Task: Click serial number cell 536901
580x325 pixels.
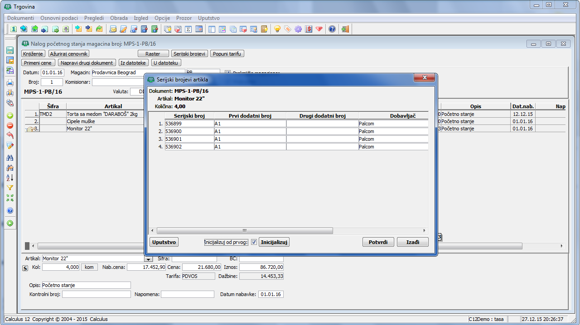Action: [x=189, y=139]
